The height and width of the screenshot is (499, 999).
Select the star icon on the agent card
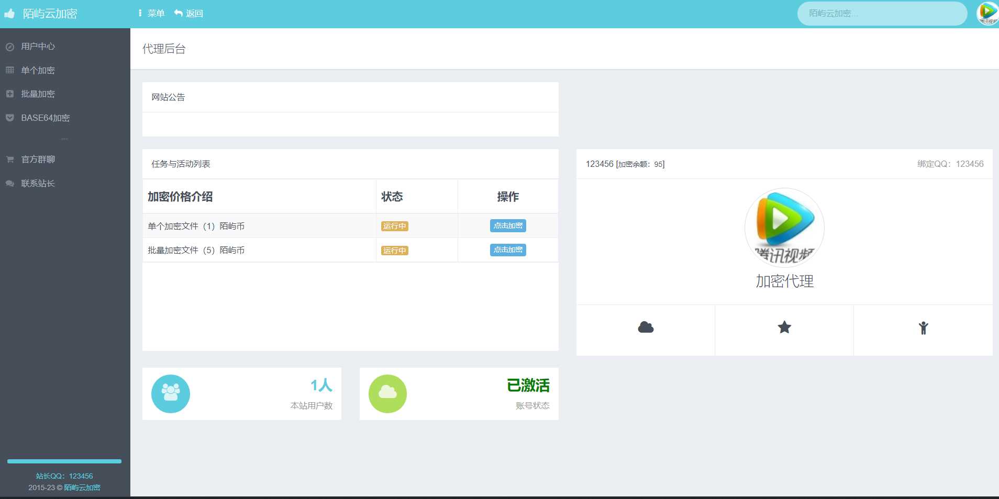783,327
